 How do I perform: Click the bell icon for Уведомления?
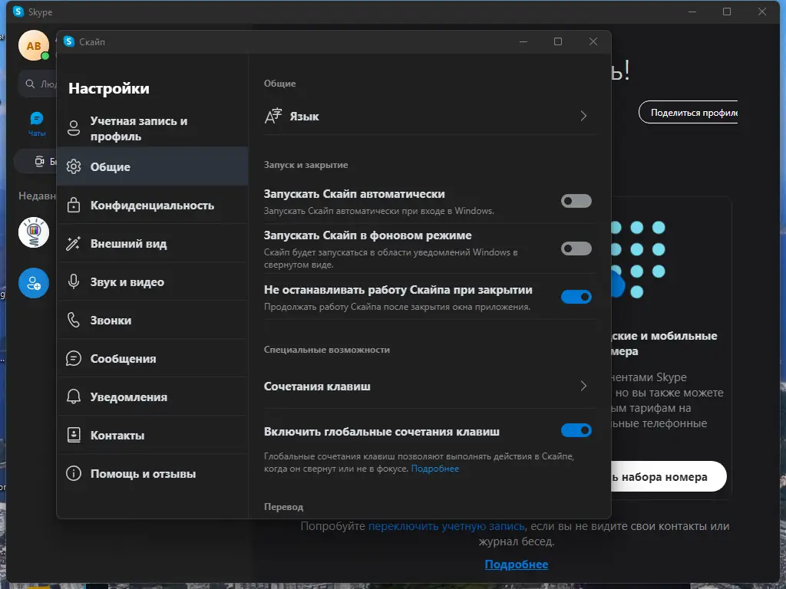point(74,397)
